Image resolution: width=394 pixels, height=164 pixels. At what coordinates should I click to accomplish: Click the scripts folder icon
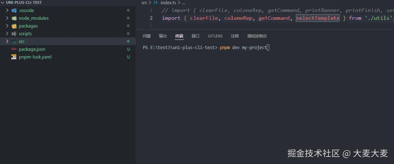point(14,34)
